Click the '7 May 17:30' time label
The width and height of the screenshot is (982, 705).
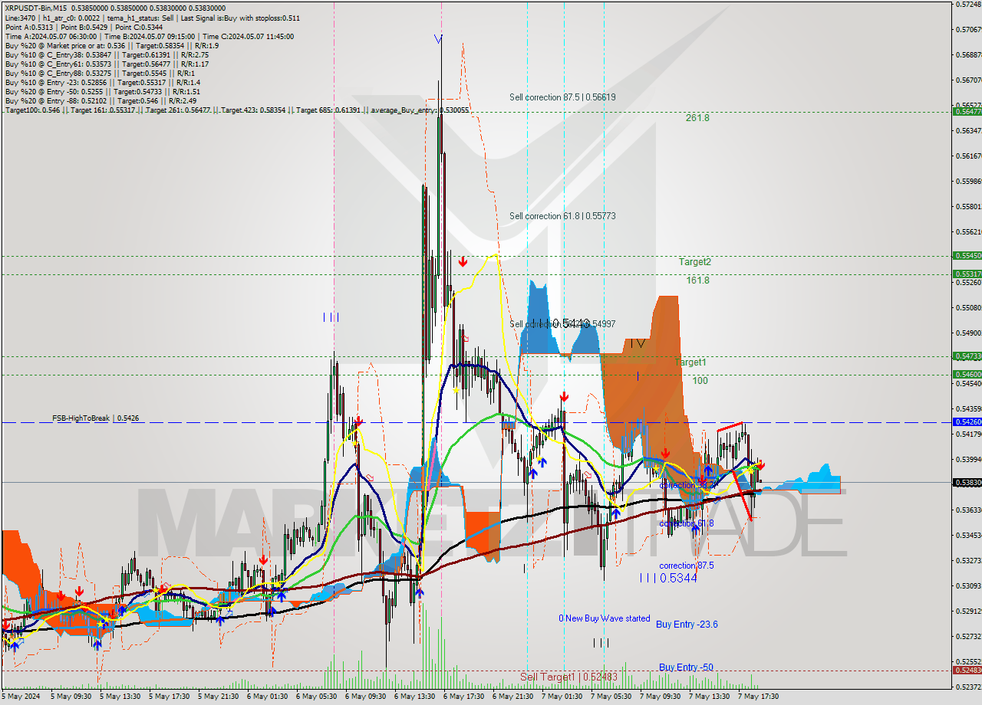[x=759, y=697]
